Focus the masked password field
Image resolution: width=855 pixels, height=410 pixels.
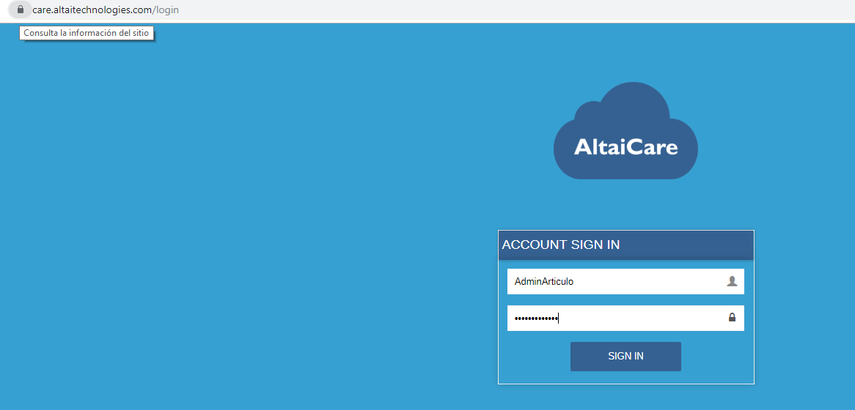click(625, 318)
